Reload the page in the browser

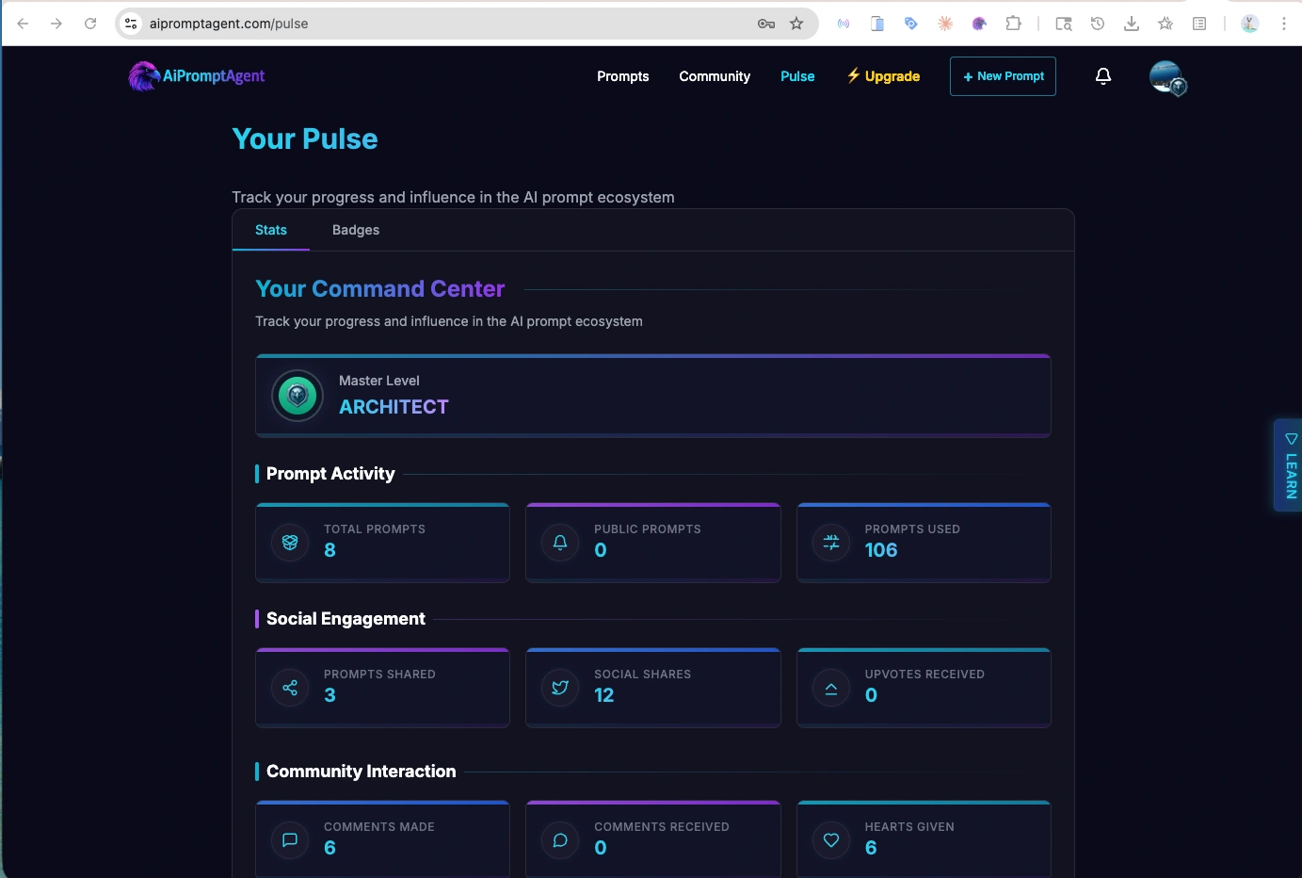(x=90, y=24)
